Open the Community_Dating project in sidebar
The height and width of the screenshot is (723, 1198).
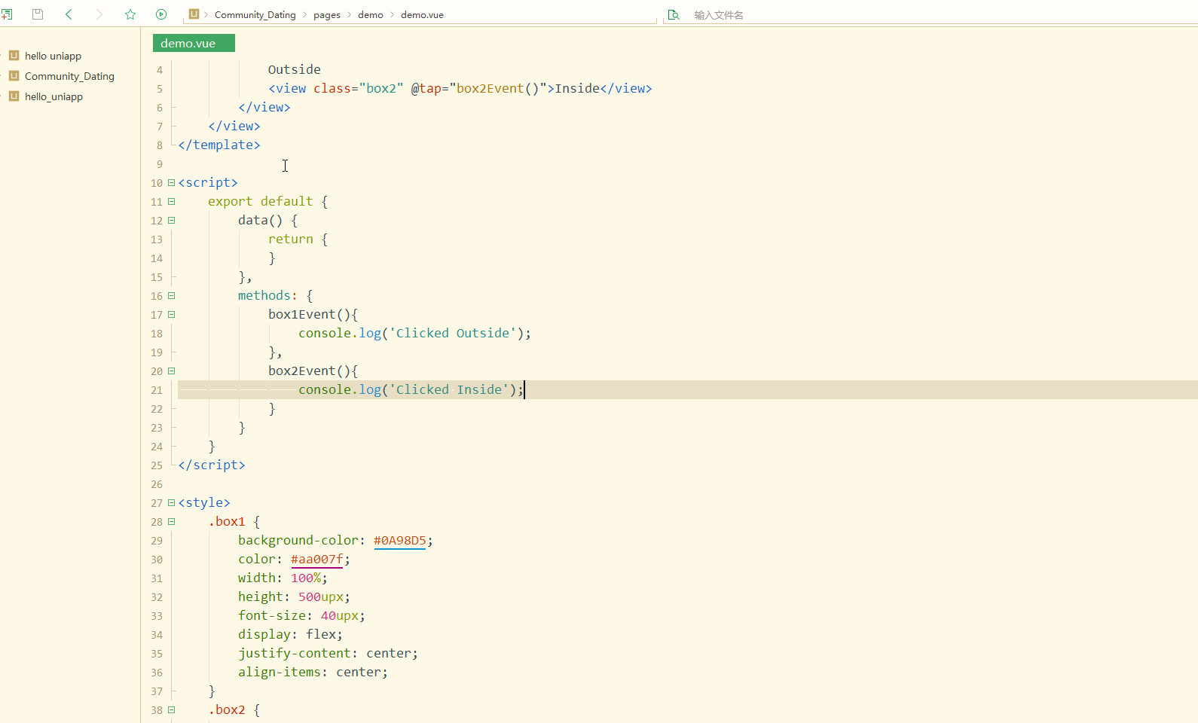click(x=69, y=76)
